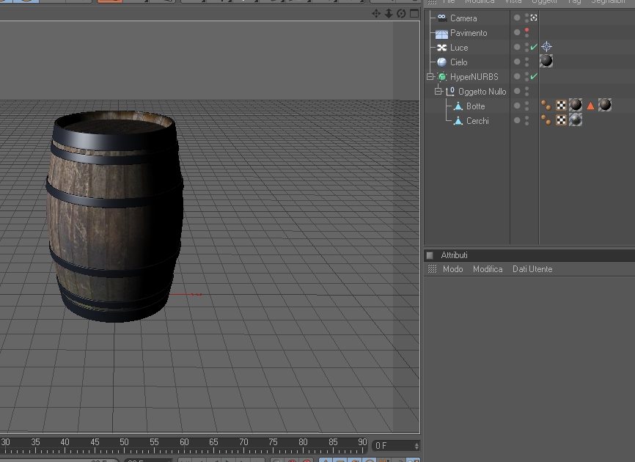
Task: Select the Camera object in the list
Action: [x=463, y=18]
